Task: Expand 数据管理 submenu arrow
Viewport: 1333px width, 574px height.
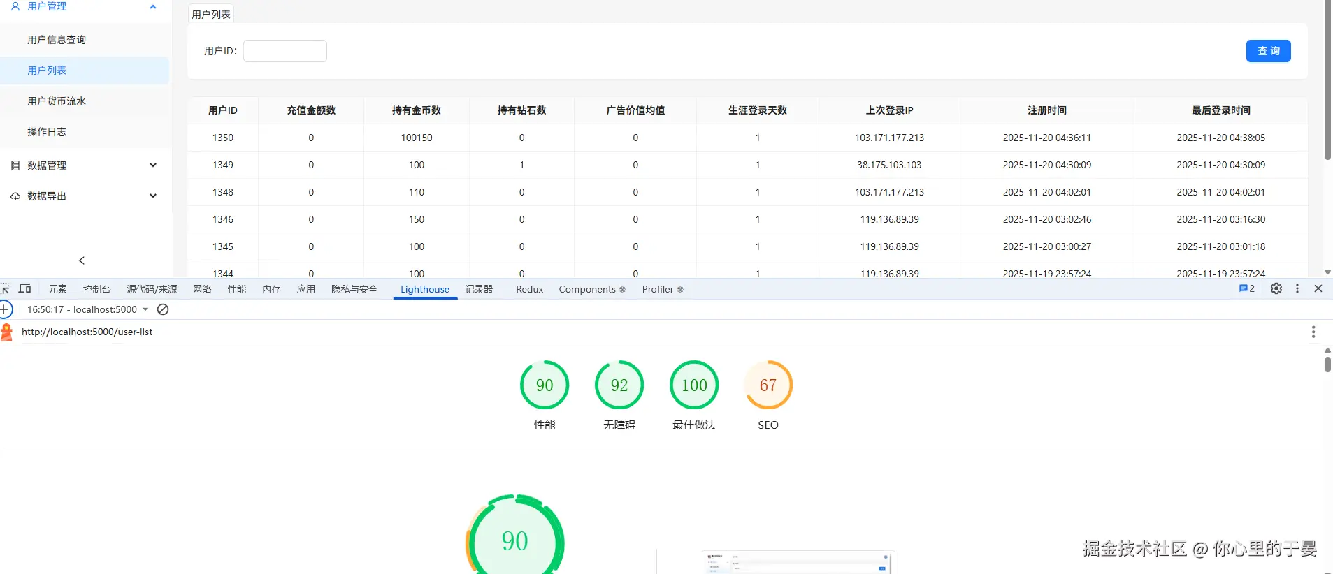Action: click(x=153, y=165)
